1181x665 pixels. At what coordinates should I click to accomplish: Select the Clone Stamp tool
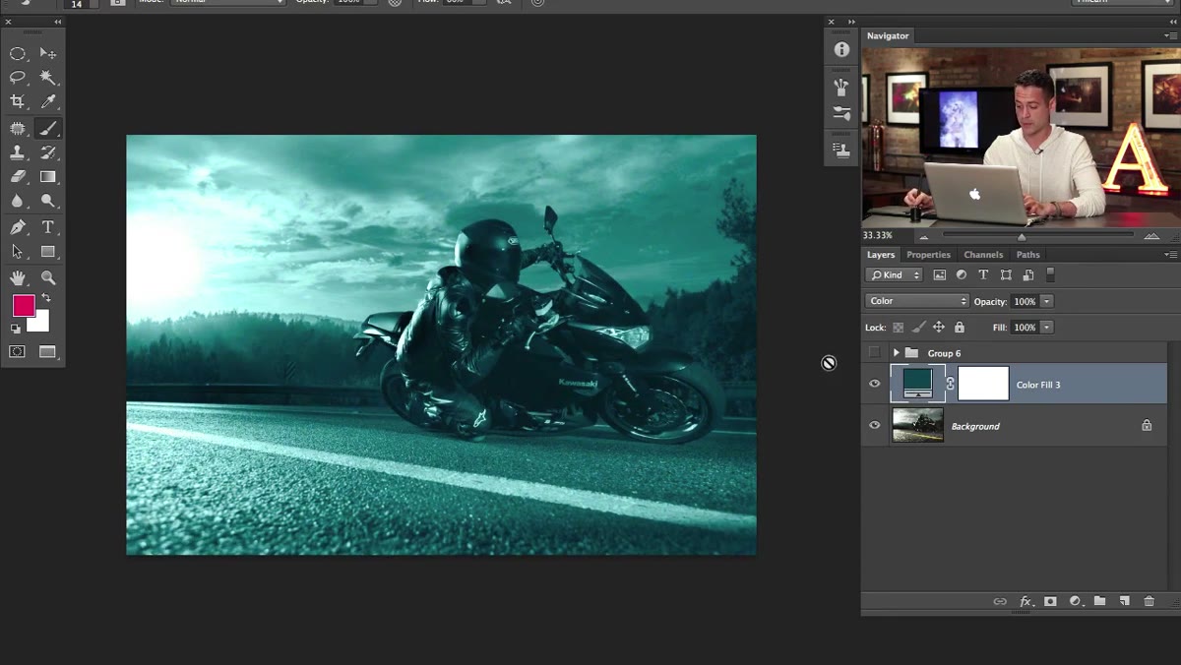pos(18,152)
